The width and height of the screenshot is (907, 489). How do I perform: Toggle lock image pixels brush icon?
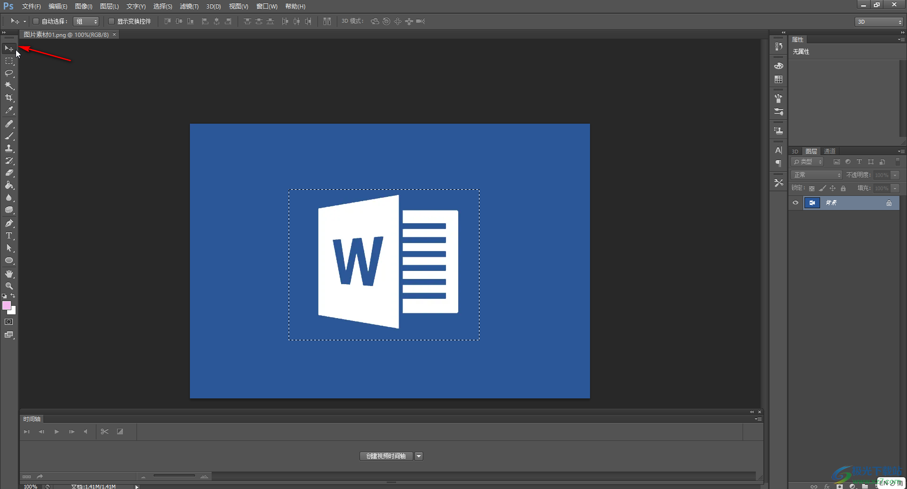[x=822, y=188]
